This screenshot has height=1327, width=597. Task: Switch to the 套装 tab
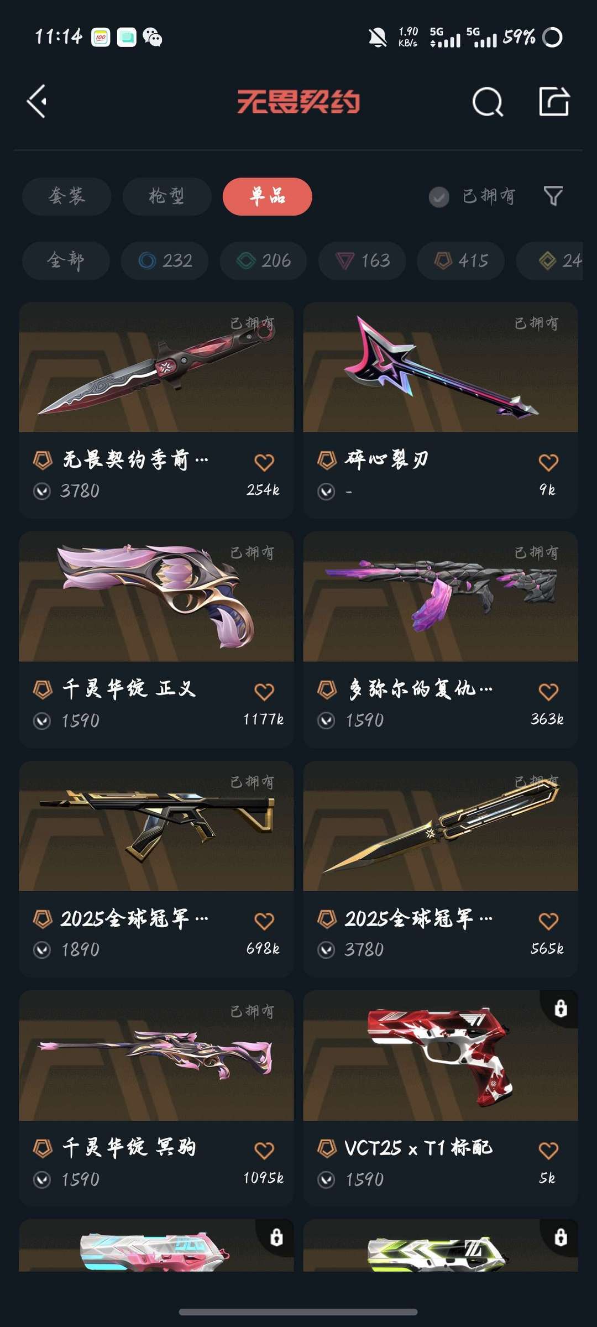click(x=67, y=196)
